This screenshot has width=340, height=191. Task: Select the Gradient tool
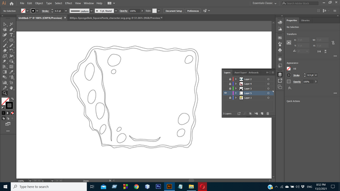pos(5,72)
